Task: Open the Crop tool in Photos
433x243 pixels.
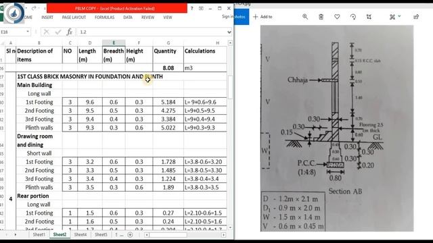Action: (x=369, y=17)
